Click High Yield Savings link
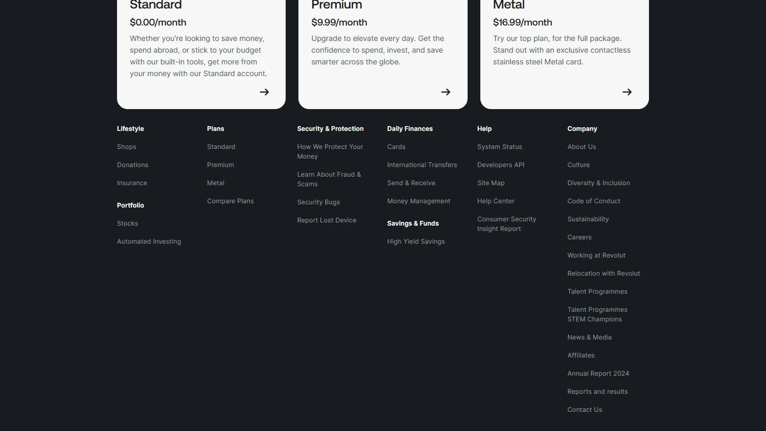Screen dimensions: 766x431 416,242
